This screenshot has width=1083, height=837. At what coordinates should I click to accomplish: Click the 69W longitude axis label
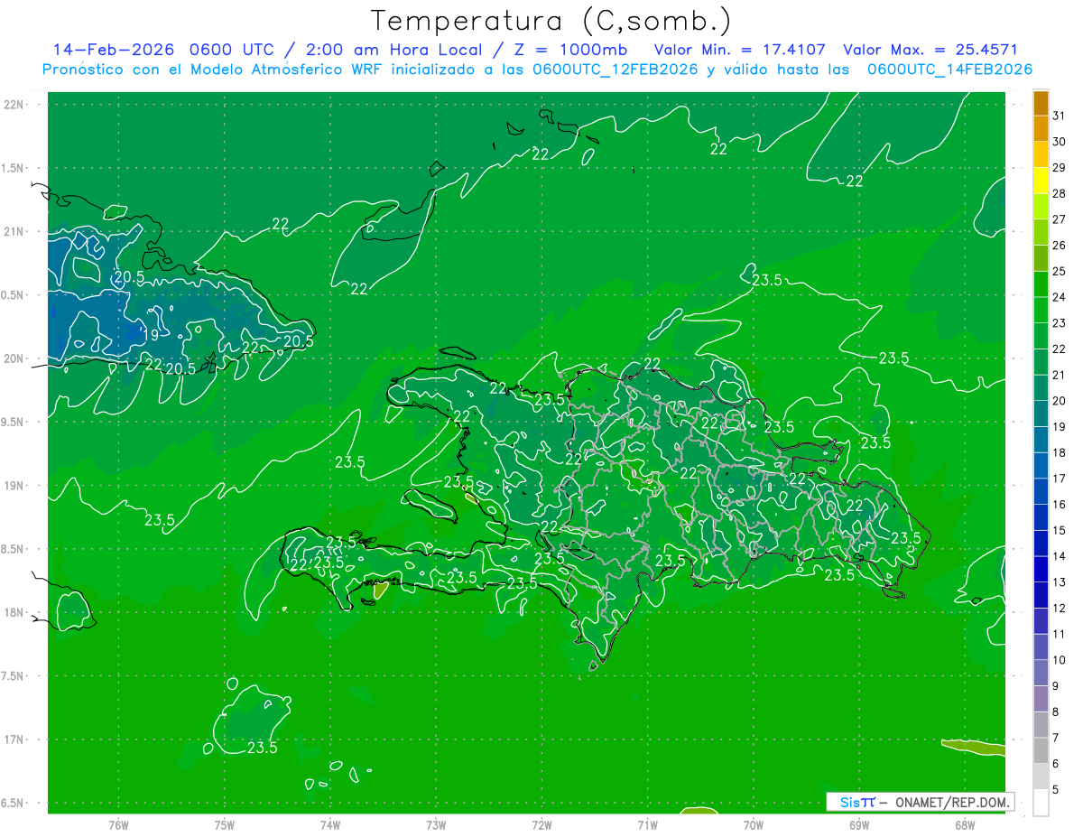click(858, 824)
